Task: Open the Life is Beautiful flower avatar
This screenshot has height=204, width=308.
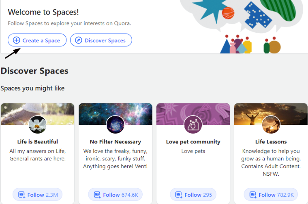Action: (38, 125)
